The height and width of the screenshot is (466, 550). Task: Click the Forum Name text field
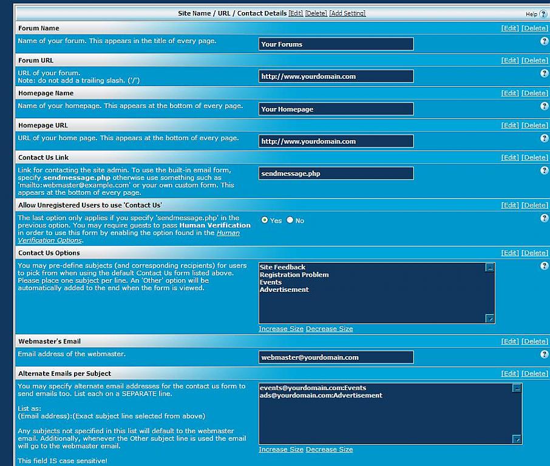[336, 44]
